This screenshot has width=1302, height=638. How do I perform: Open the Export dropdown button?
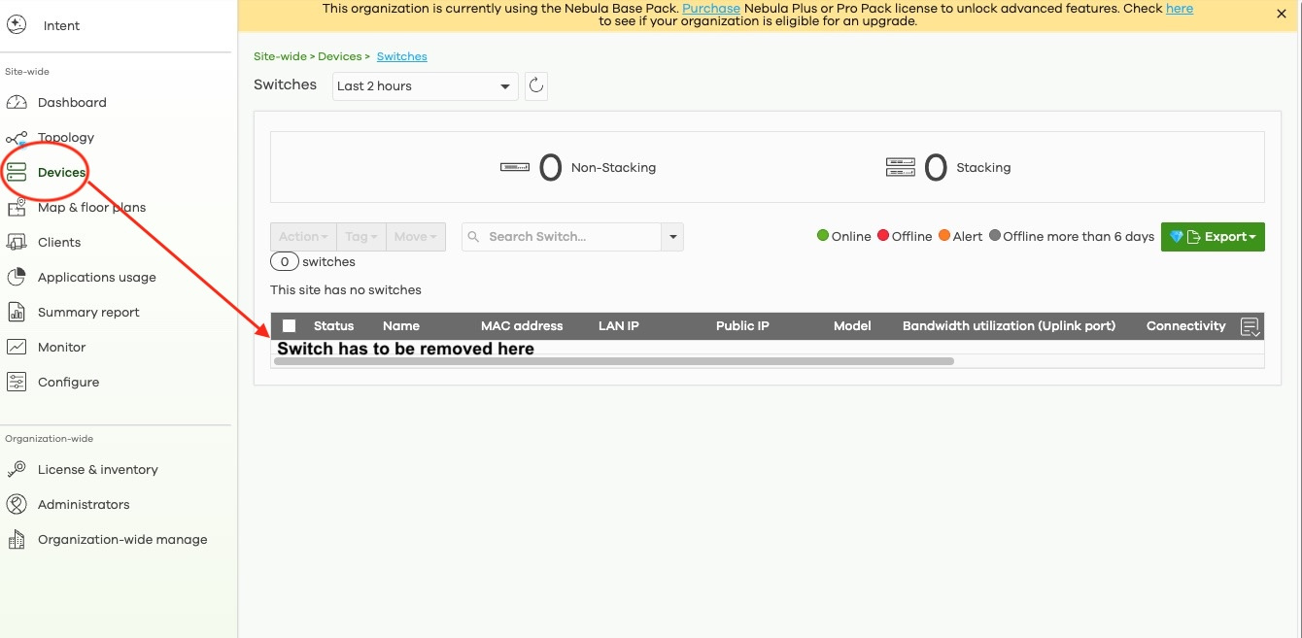(x=1213, y=237)
